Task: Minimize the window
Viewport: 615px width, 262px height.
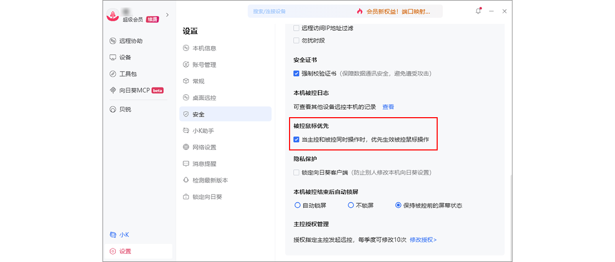Action: pos(491,11)
